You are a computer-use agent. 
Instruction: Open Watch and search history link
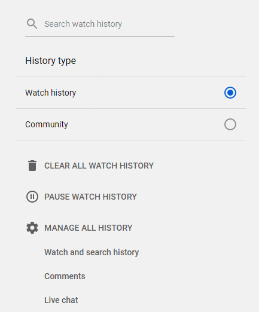(x=92, y=252)
